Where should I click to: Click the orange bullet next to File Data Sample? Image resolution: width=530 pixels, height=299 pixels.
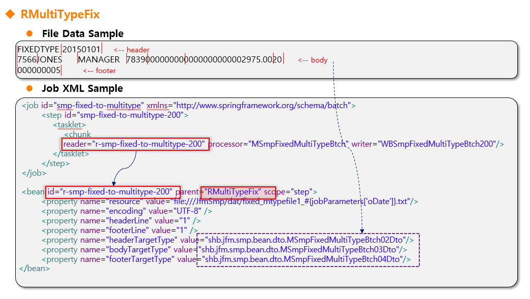[x=29, y=34]
